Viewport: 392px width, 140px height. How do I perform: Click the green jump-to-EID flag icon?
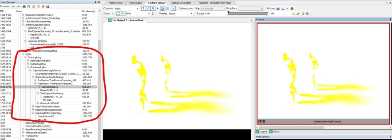(x=29, y=6)
